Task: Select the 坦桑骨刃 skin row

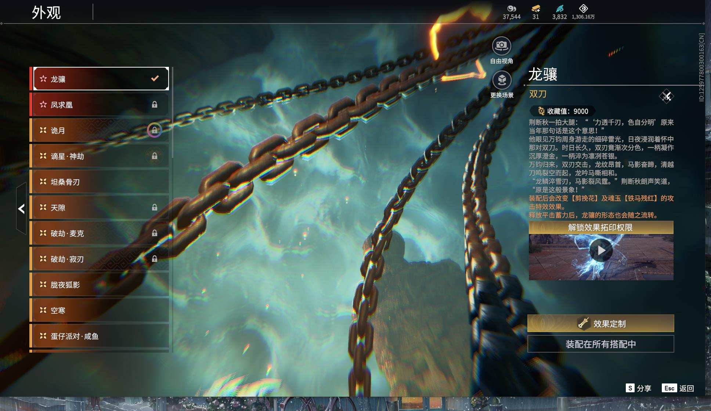Action: [x=99, y=182]
